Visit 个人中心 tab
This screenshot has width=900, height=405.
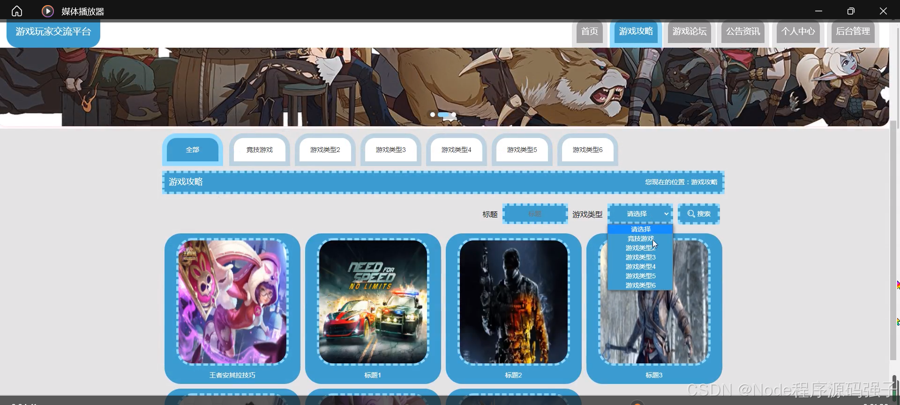pos(798,31)
